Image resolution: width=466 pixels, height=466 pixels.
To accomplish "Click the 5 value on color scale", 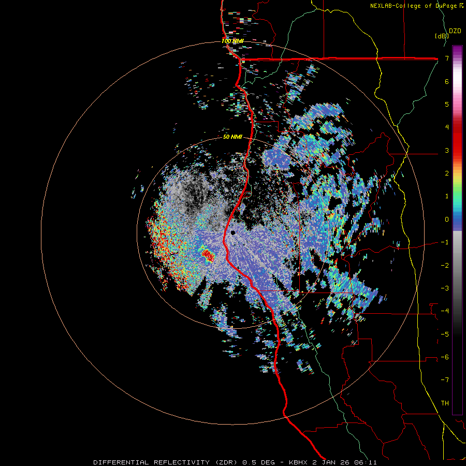I will [x=447, y=104].
